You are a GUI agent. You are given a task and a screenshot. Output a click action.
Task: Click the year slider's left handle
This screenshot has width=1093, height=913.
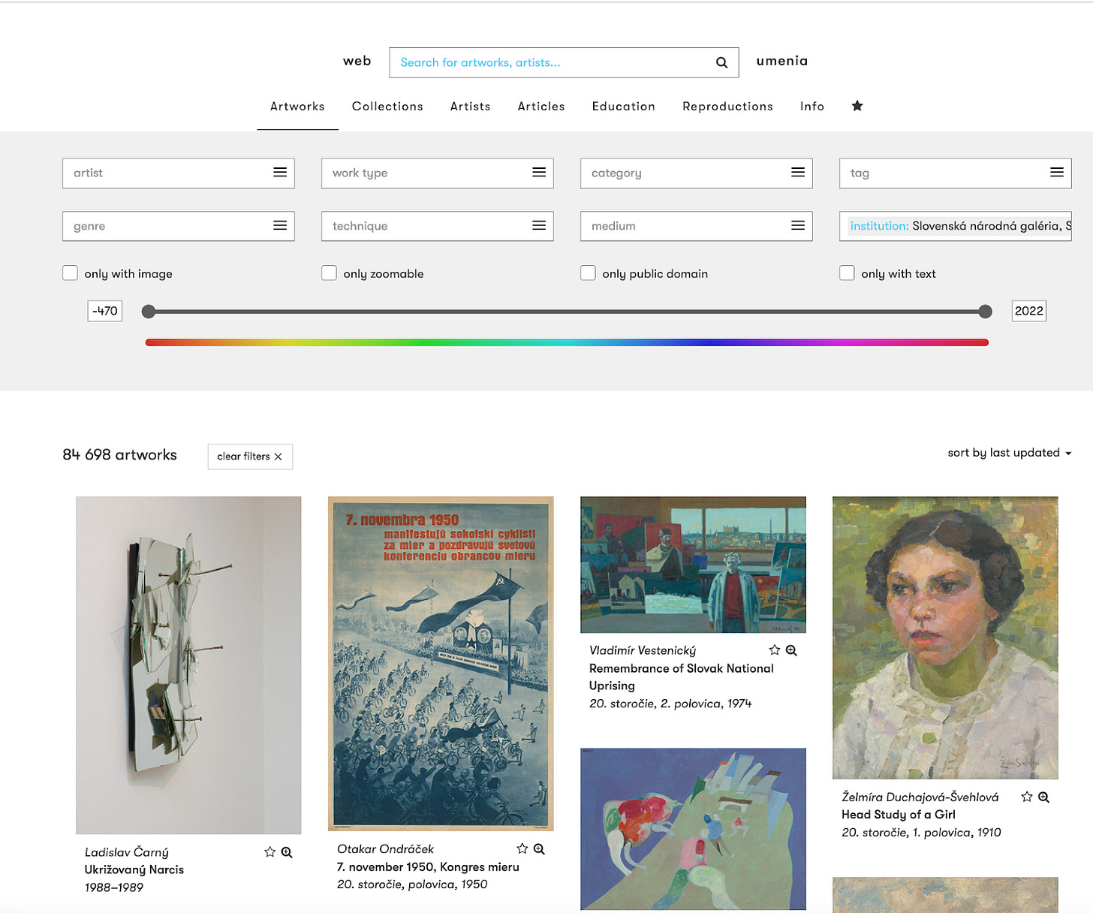coord(149,312)
